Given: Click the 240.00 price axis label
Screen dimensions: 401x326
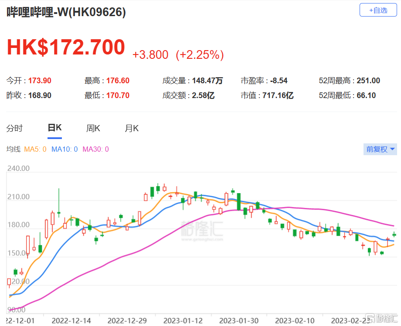Looking at the screenshot, I should [x=18, y=168].
